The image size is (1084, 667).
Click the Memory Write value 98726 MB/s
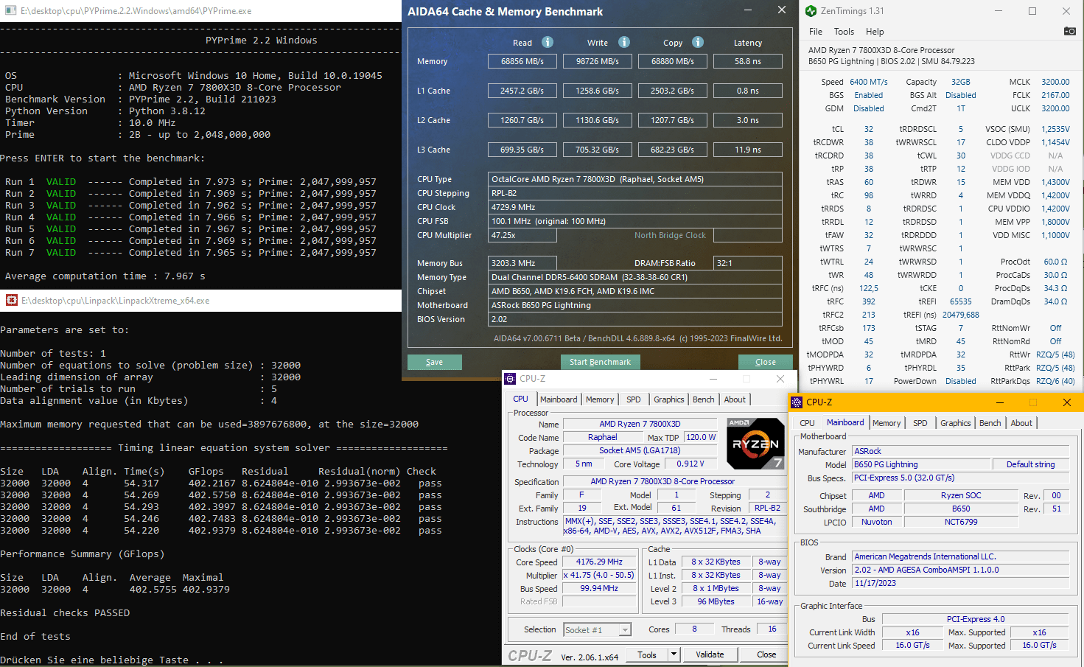pos(598,61)
